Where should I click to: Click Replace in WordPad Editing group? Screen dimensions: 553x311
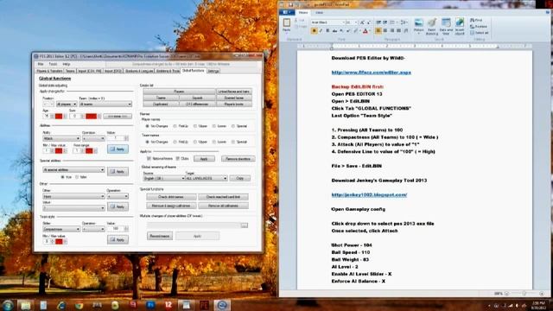pyautogui.click(x=479, y=27)
